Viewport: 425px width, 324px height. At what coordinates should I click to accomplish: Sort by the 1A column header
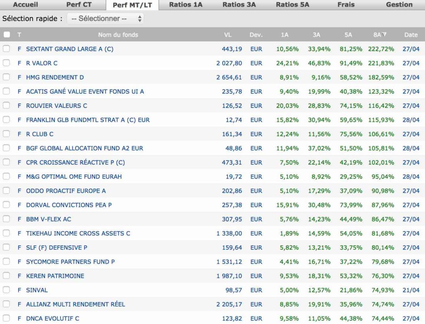tap(284, 35)
